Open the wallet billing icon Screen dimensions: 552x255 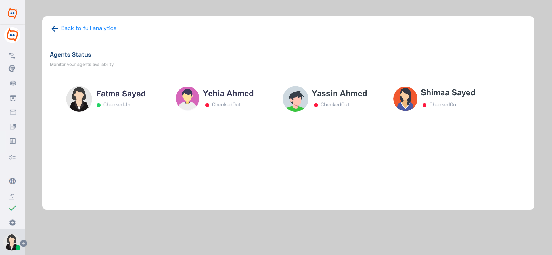pos(12,196)
